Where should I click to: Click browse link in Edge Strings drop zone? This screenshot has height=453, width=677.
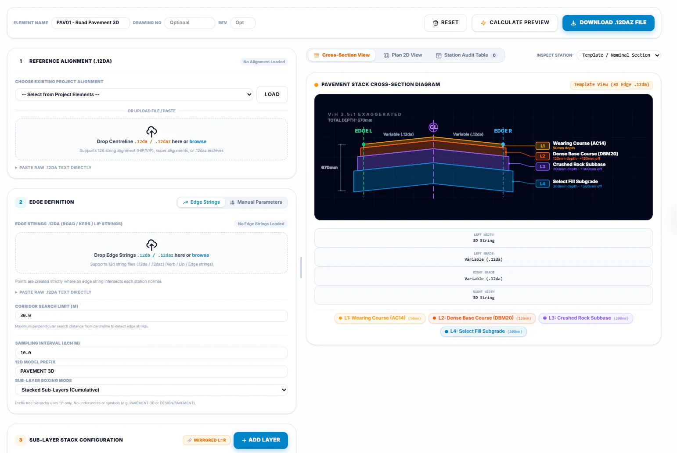coord(201,255)
